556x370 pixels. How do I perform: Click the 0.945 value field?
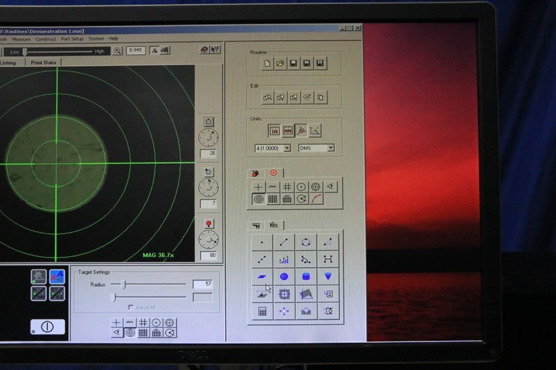point(136,50)
